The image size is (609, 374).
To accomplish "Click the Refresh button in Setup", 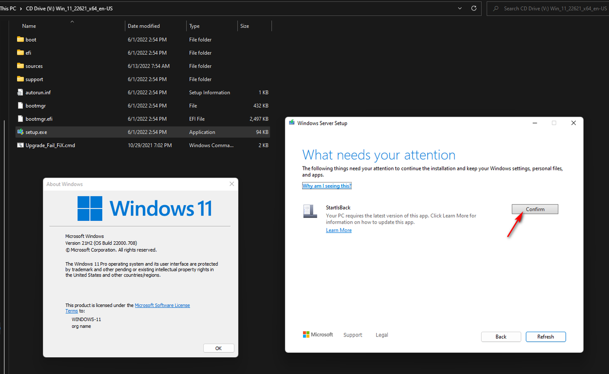I will 546,337.
